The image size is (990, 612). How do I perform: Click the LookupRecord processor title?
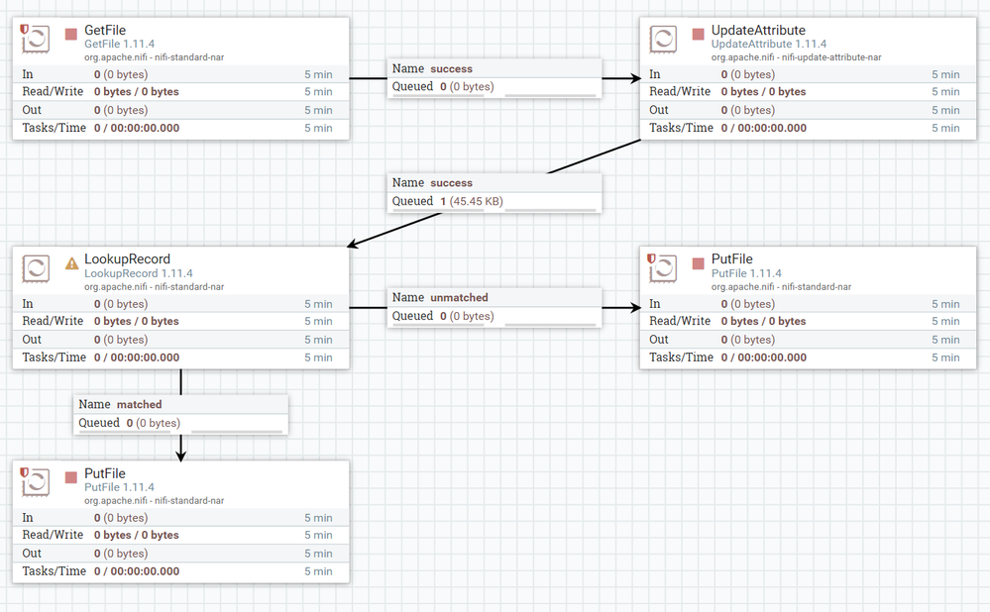click(128, 258)
